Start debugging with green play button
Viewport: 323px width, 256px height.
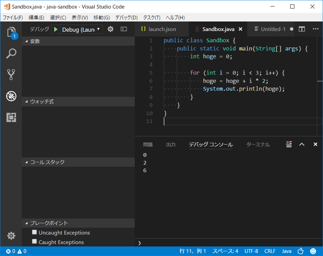56,29
